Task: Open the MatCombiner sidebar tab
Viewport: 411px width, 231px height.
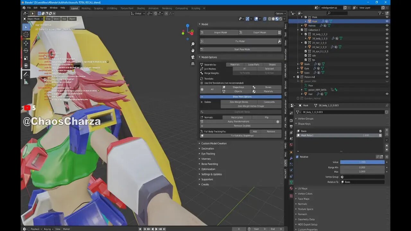Action: pos(285,107)
